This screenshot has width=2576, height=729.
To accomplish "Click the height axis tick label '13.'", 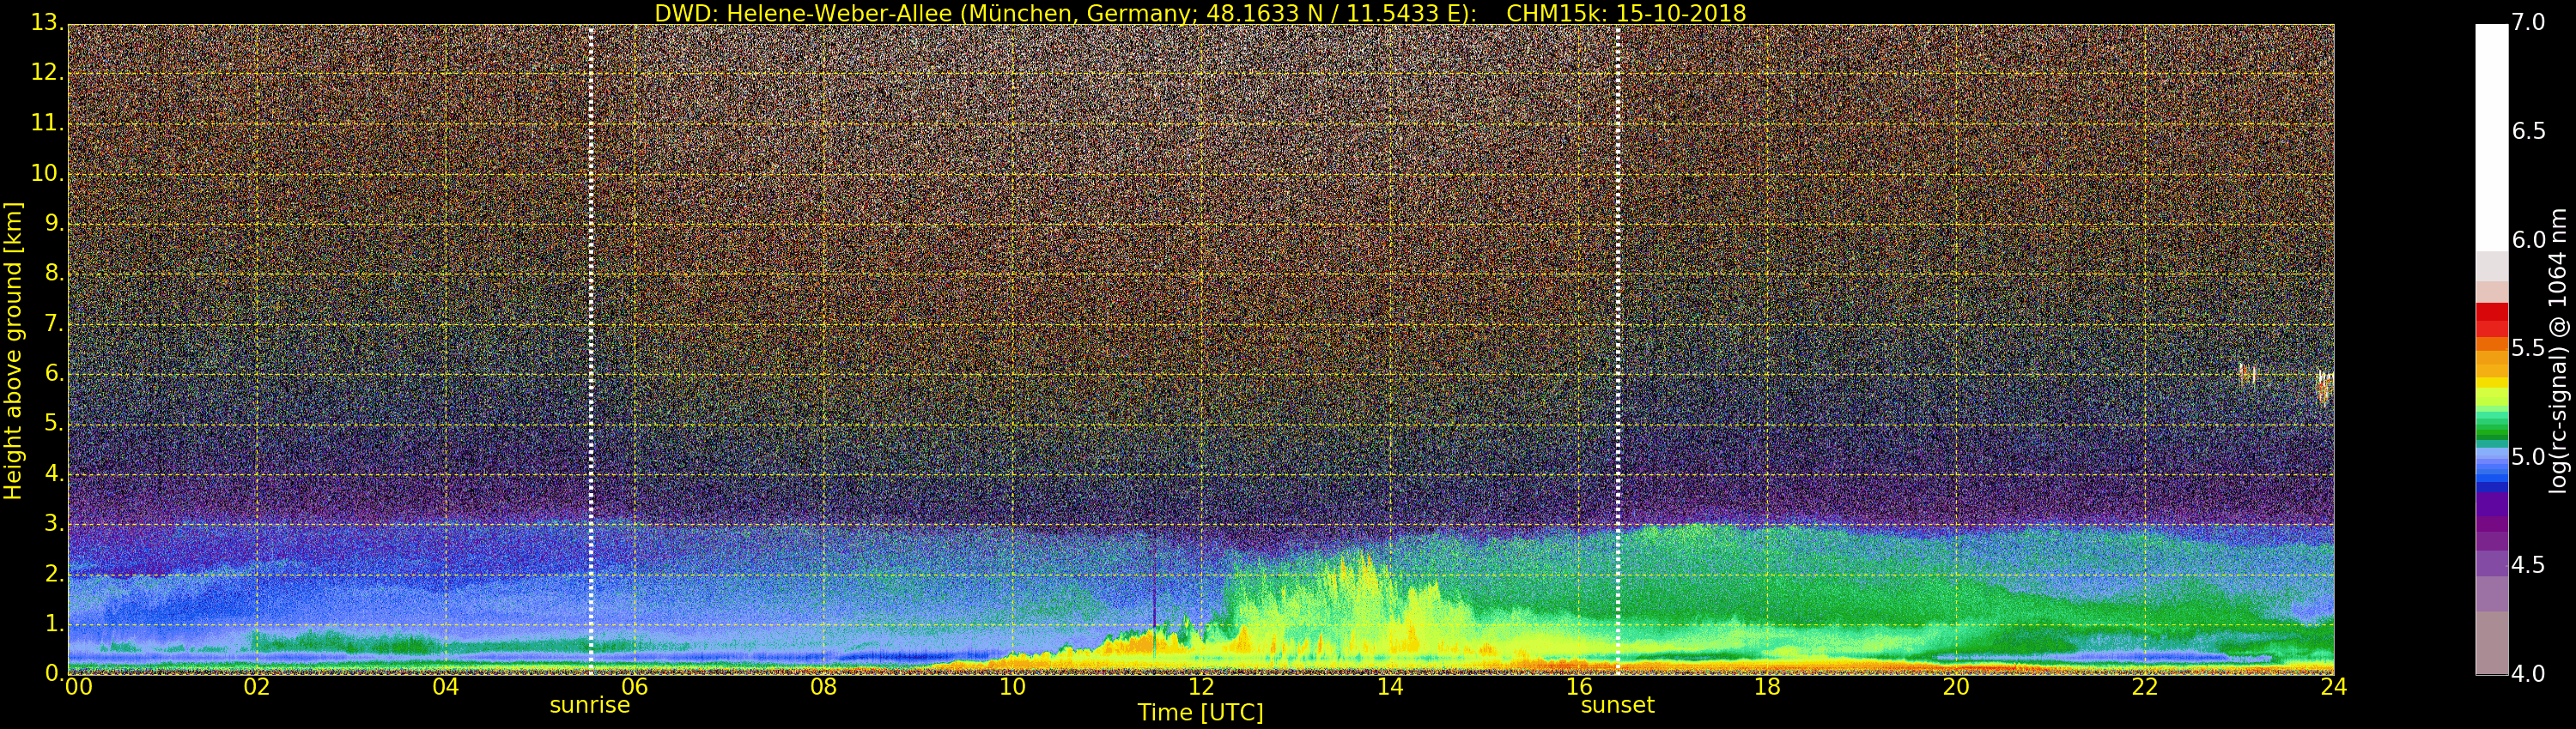I will 47,23.
